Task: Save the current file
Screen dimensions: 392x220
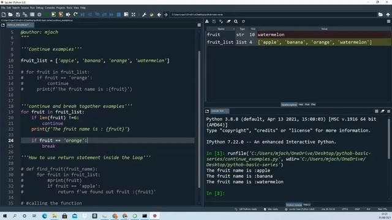Action: (18, 15)
